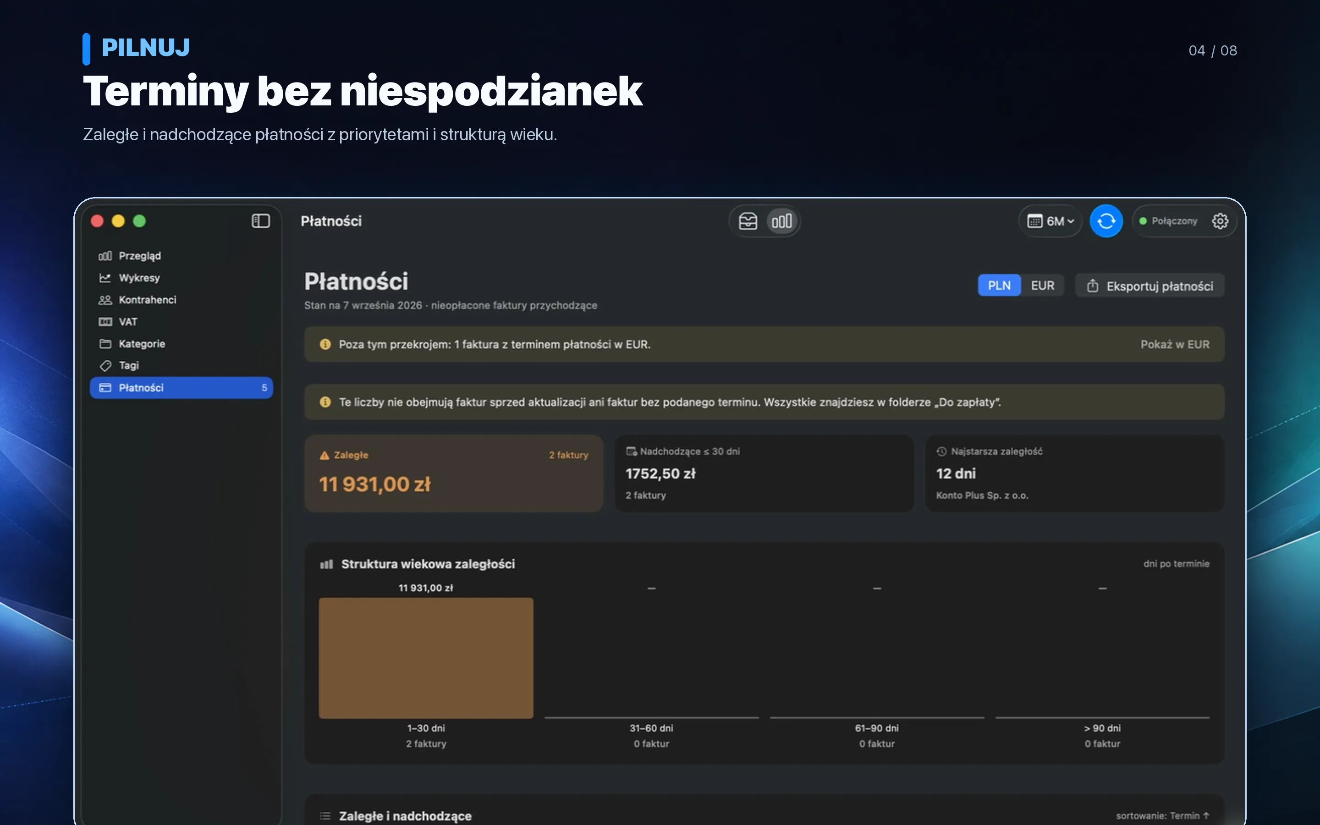The image size is (1320, 825).
Task: Click the blue sync refresh button
Action: click(x=1105, y=221)
